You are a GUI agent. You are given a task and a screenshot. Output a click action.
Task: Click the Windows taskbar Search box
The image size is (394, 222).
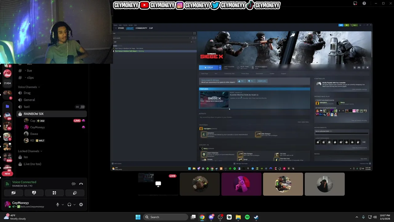(x=165, y=217)
